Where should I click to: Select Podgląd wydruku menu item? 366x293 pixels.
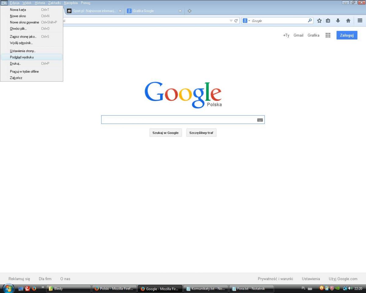32,57
